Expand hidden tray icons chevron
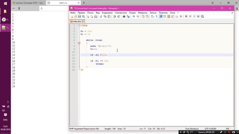 click(x=8, y=102)
